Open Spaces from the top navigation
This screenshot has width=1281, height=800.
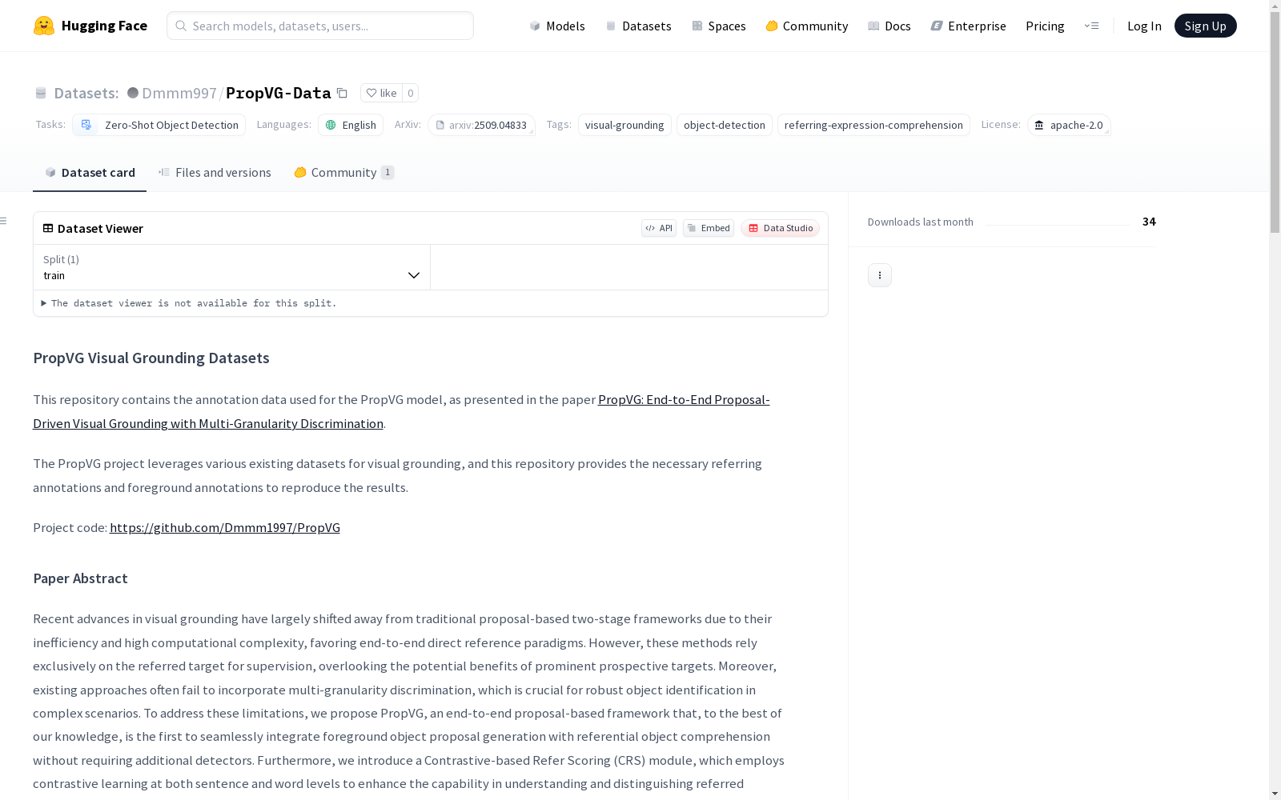pyautogui.click(x=719, y=26)
